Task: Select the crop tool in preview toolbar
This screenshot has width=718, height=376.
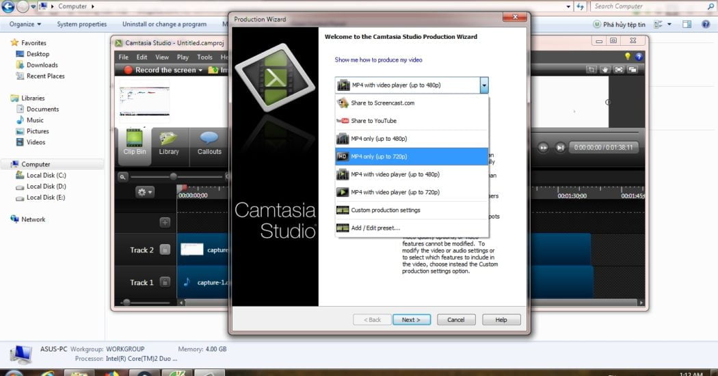Action: (x=591, y=70)
